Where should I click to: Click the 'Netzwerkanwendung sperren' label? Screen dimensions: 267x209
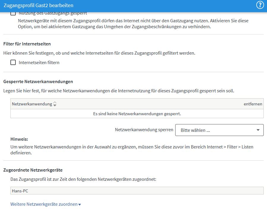point(144,130)
